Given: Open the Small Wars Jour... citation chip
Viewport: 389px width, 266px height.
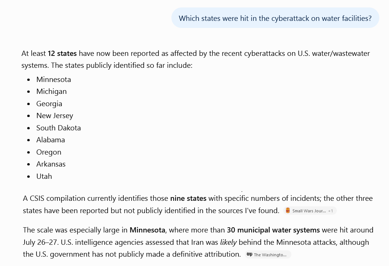Looking at the screenshot, I should point(310,210).
